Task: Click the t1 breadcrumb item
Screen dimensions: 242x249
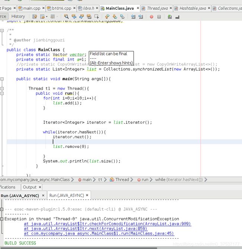Action: (x=100, y=180)
